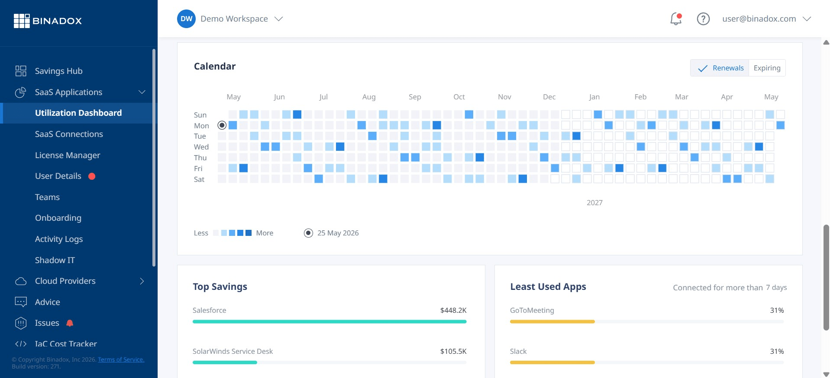Click the $105.5K savings value

(453, 351)
